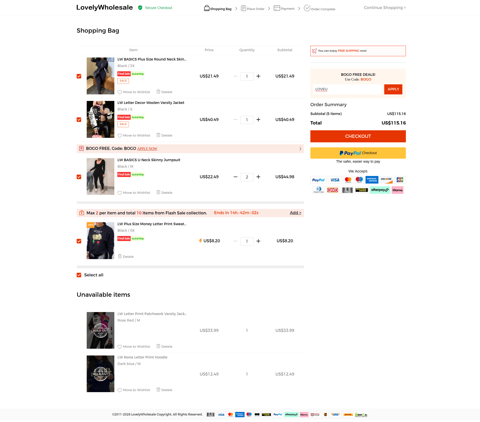Go to the Place Order step
Screen dimensions: 480x422
point(253,8)
